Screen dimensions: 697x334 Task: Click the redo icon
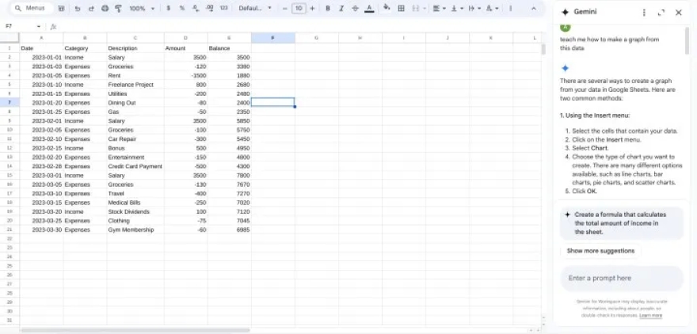tap(90, 9)
